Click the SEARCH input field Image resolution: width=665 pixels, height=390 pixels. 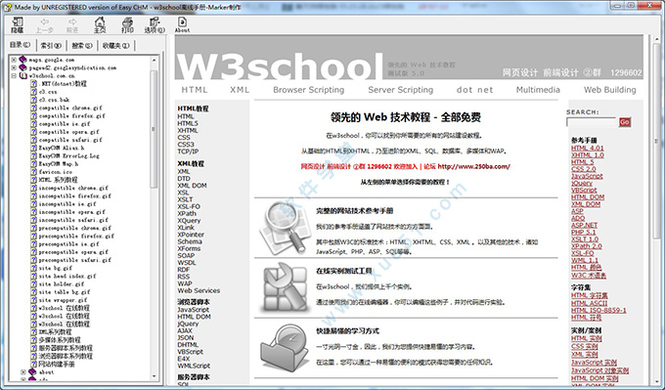[591, 122]
